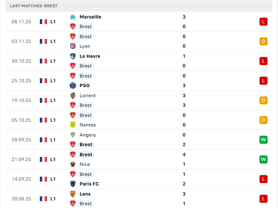Click the green W badge for the Nice match
Image resolution: width=278 pixels, height=208 pixels.
click(x=264, y=159)
